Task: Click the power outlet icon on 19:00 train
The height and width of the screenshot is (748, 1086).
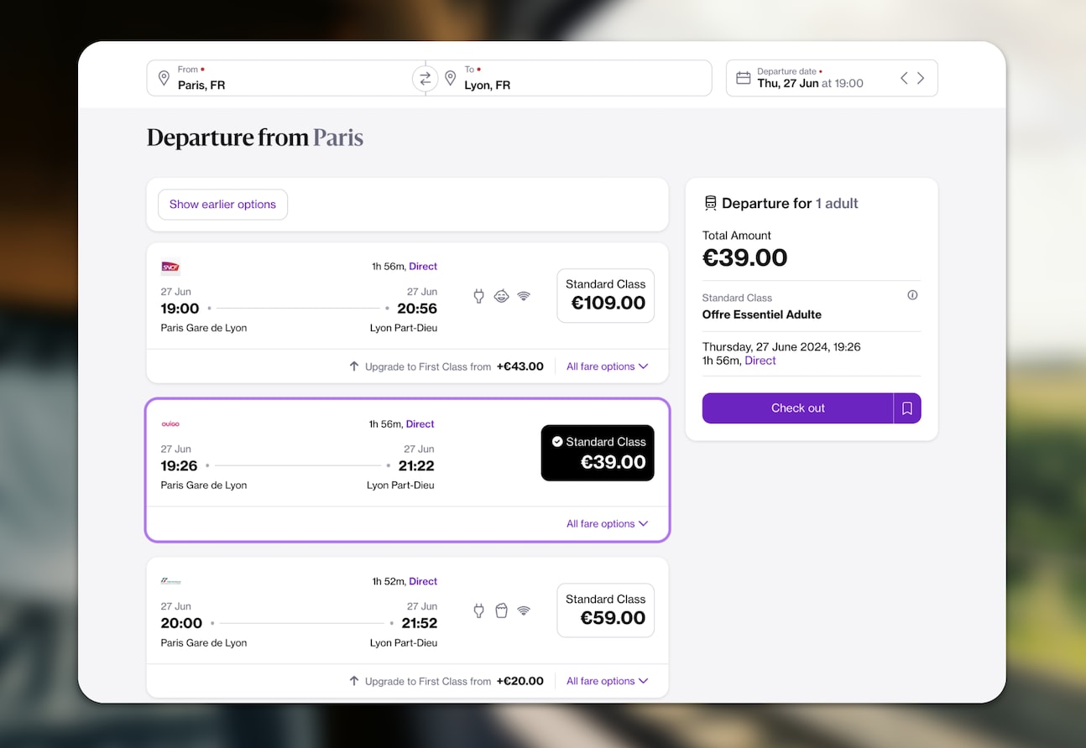Action: point(478,296)
